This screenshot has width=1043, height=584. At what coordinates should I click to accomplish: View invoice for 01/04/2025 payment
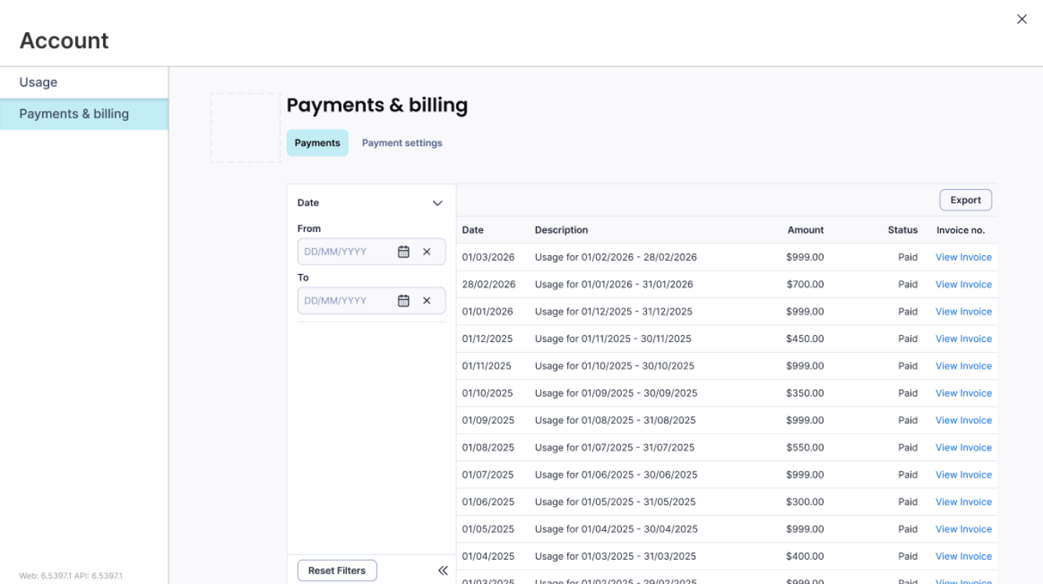[963, 557]
